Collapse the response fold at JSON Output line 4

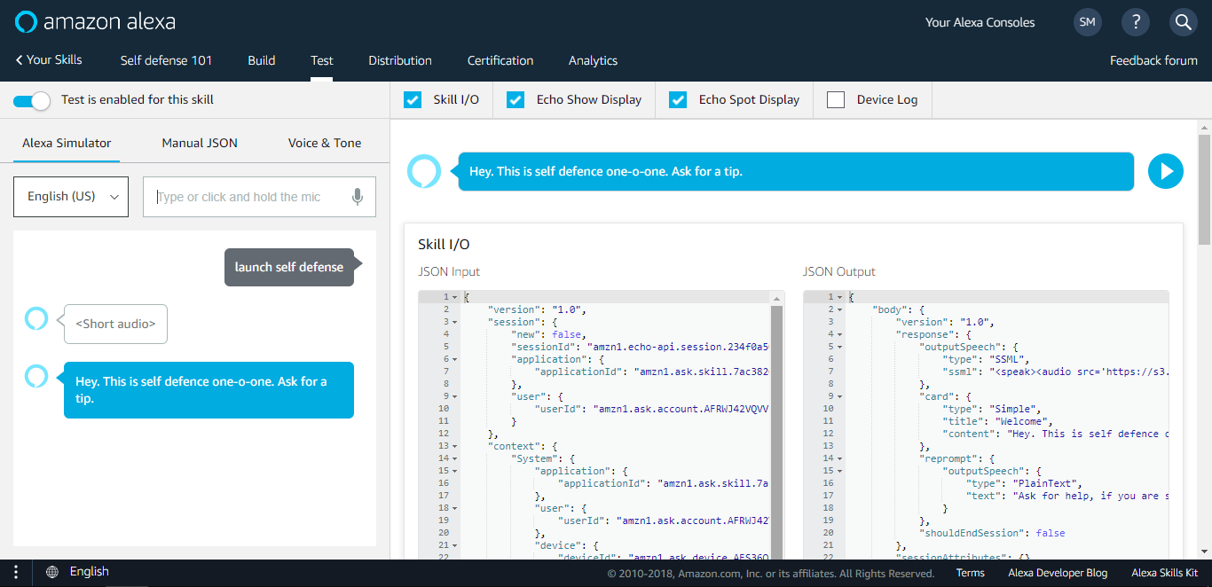coord(840,334)
